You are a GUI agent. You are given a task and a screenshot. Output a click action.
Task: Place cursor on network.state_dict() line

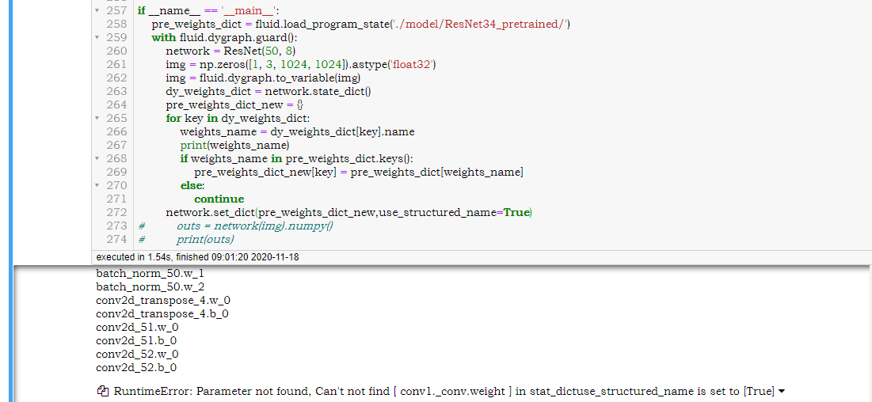(268, 91)
